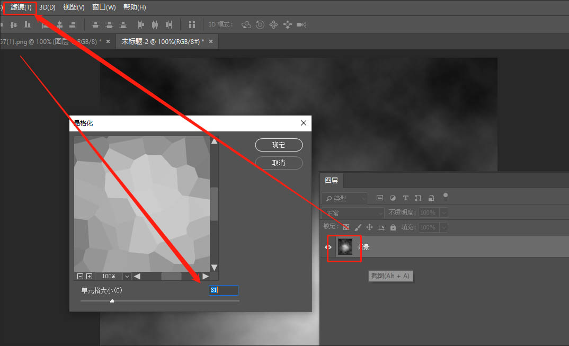Toggle lock image pixels with the brush icon

[358, 227]
